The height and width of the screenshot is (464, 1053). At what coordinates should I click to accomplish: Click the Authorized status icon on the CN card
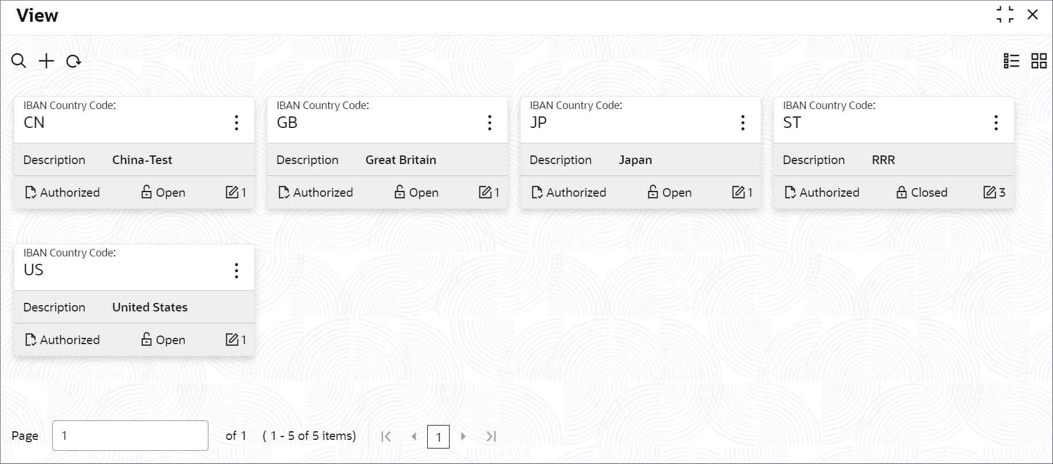pyautogui.click(x=31, y=192)
